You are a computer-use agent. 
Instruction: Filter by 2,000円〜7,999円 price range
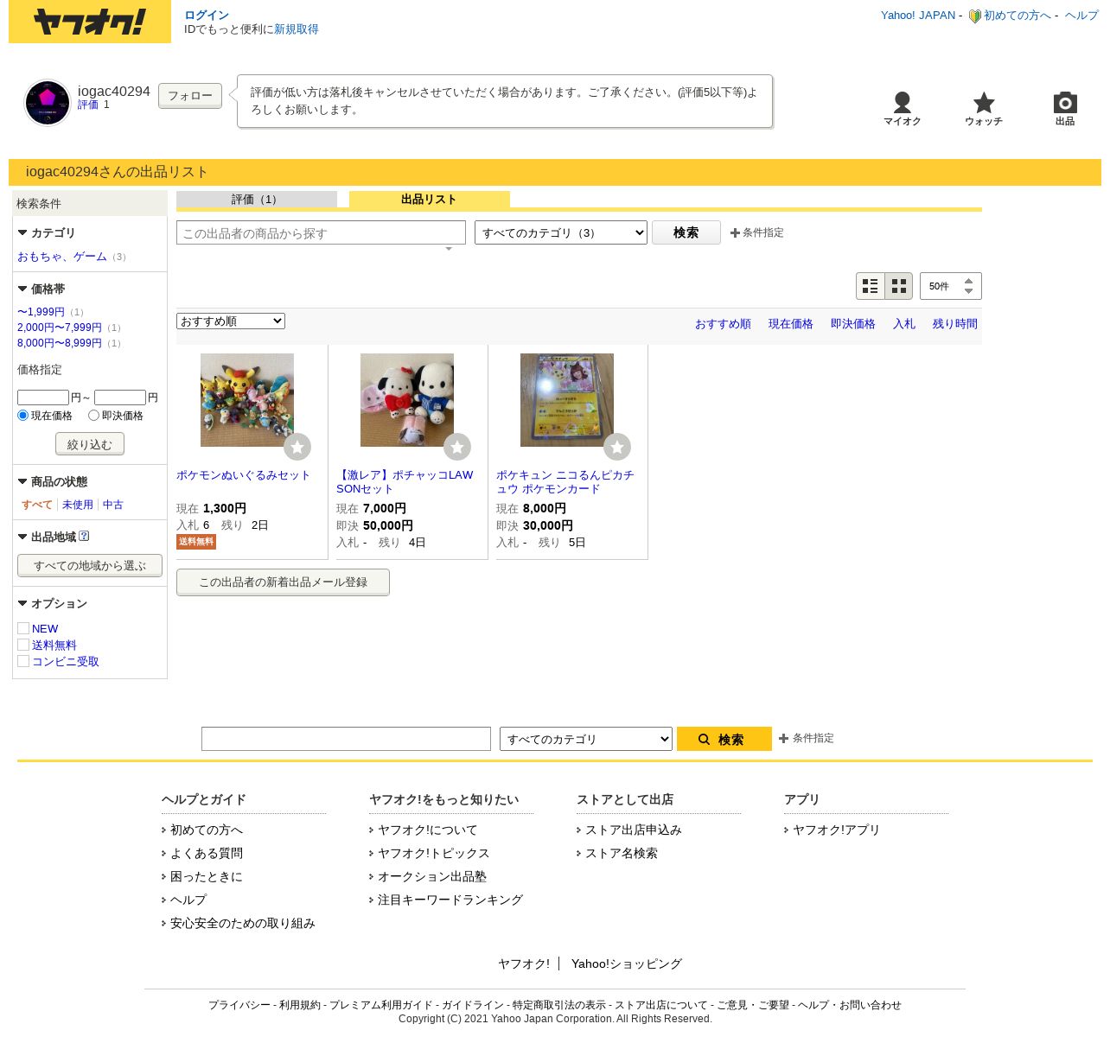click(x=60, y=328)
